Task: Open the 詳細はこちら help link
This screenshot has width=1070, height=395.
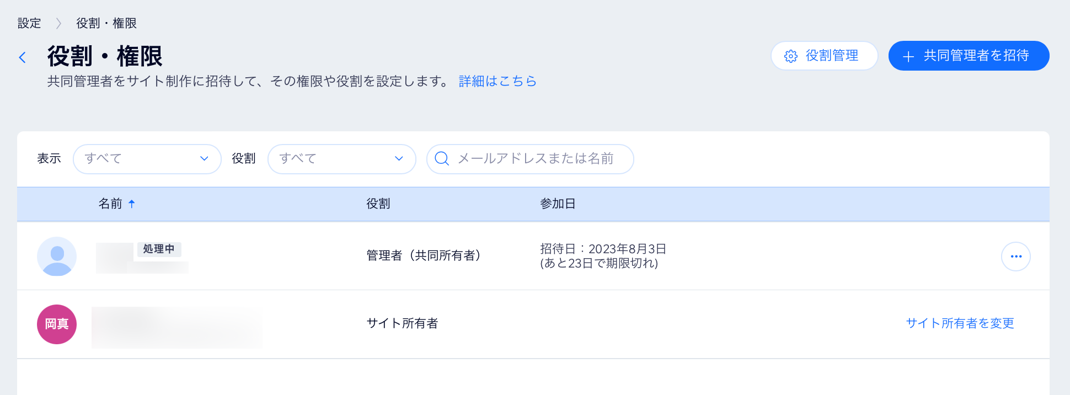Action: pyautogui.click(x=496, y=81)
